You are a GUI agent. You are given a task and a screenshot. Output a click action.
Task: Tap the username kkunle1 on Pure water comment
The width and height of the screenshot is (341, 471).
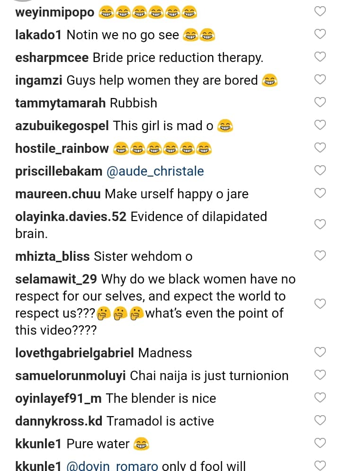[38, 444]
